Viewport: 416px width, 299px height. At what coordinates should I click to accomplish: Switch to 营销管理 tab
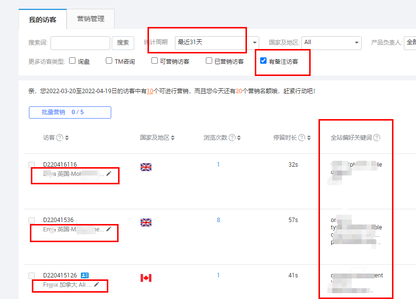point(91,19)
